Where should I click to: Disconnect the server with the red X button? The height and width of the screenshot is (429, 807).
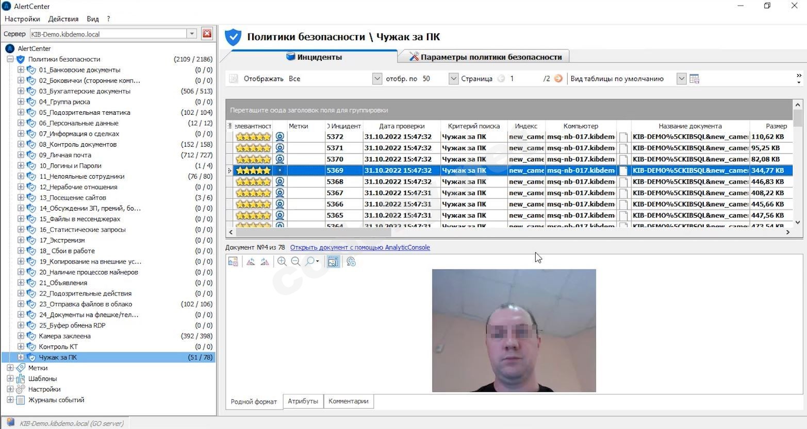click(x=207, y=34)
